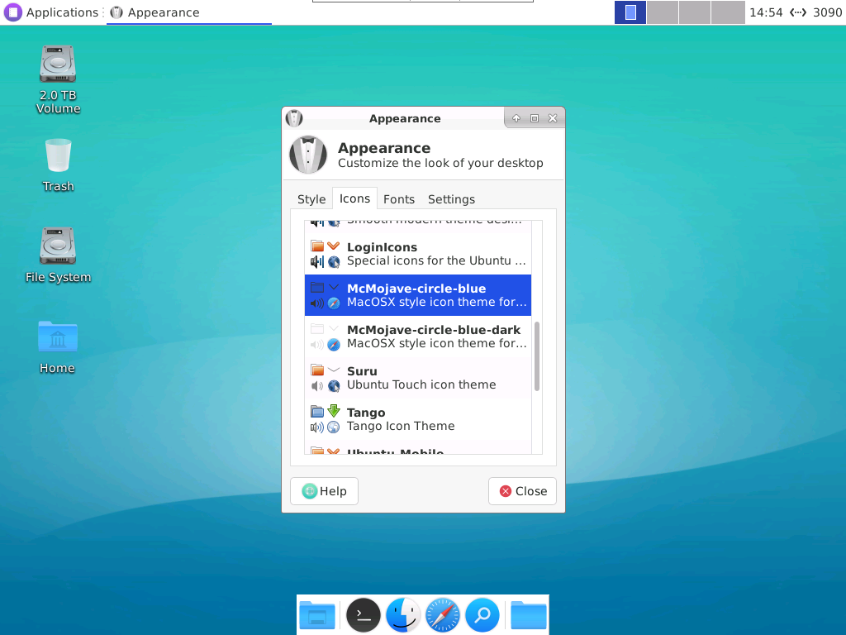Switch to the Settings tab
The width and height of the screenshot is (846, 635).
[x=451, y=199]
